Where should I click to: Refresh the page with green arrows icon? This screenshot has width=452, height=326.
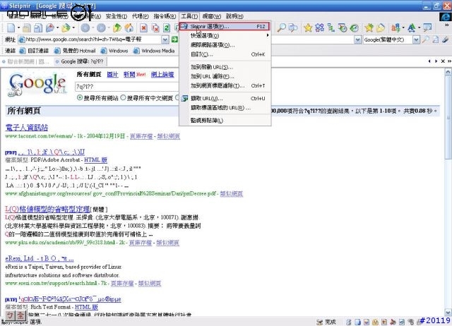tap(167, 28)
